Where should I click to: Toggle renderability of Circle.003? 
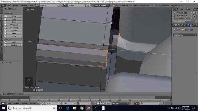coord(194,13)
